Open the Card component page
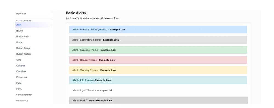 tap(19, 60)
